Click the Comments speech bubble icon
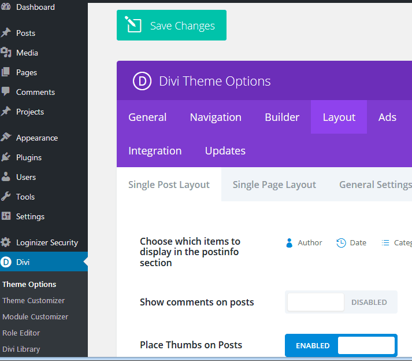The width and height of the screenshot is (412, 361). point(6,91)
